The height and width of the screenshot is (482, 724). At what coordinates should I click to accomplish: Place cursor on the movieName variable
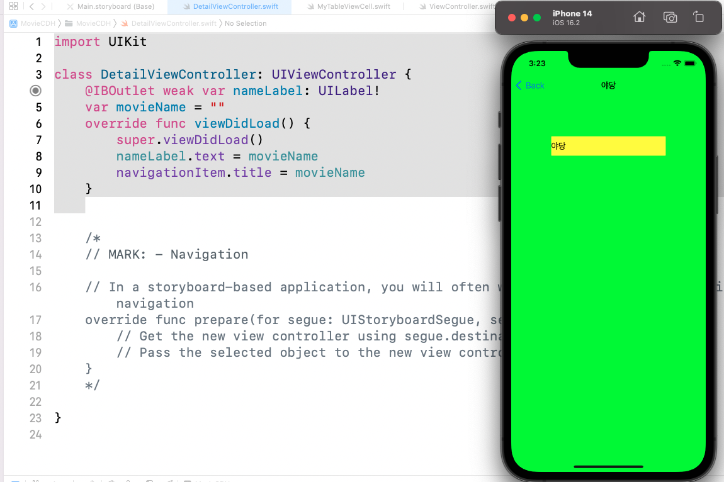tap(150, 107)
